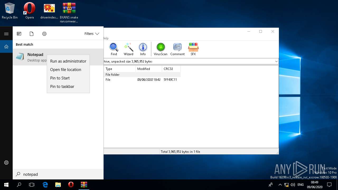This screenshot has width=338, height=190.
Task: Show hidden tray icons chevron
Action: point(280,185)
